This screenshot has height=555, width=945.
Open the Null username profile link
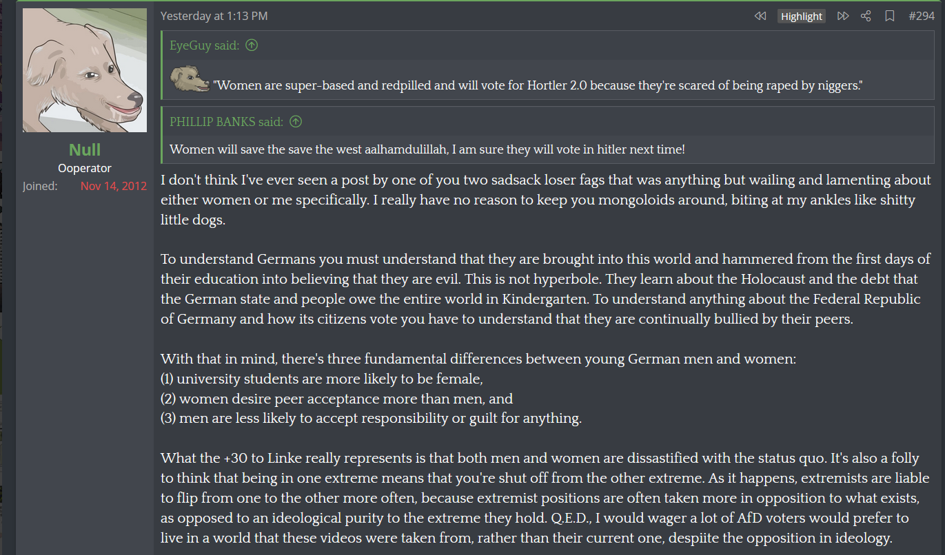pos(85,149)
